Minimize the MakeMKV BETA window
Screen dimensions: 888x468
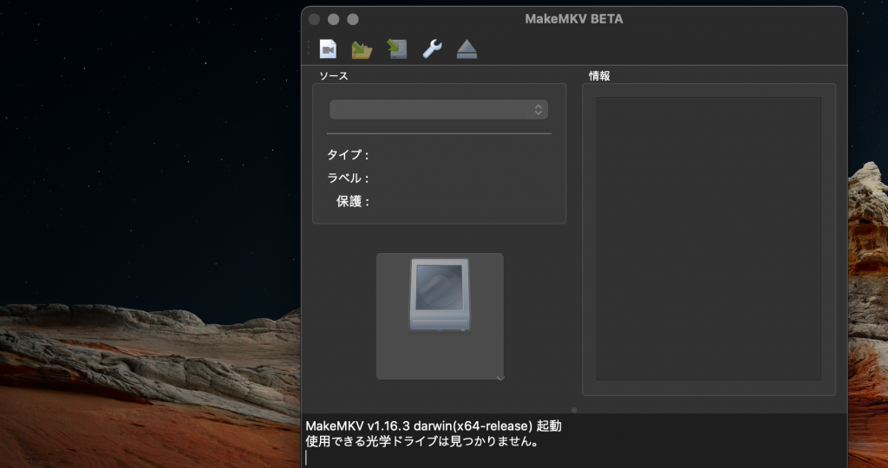pyautogui.click(x=334, y=19)
